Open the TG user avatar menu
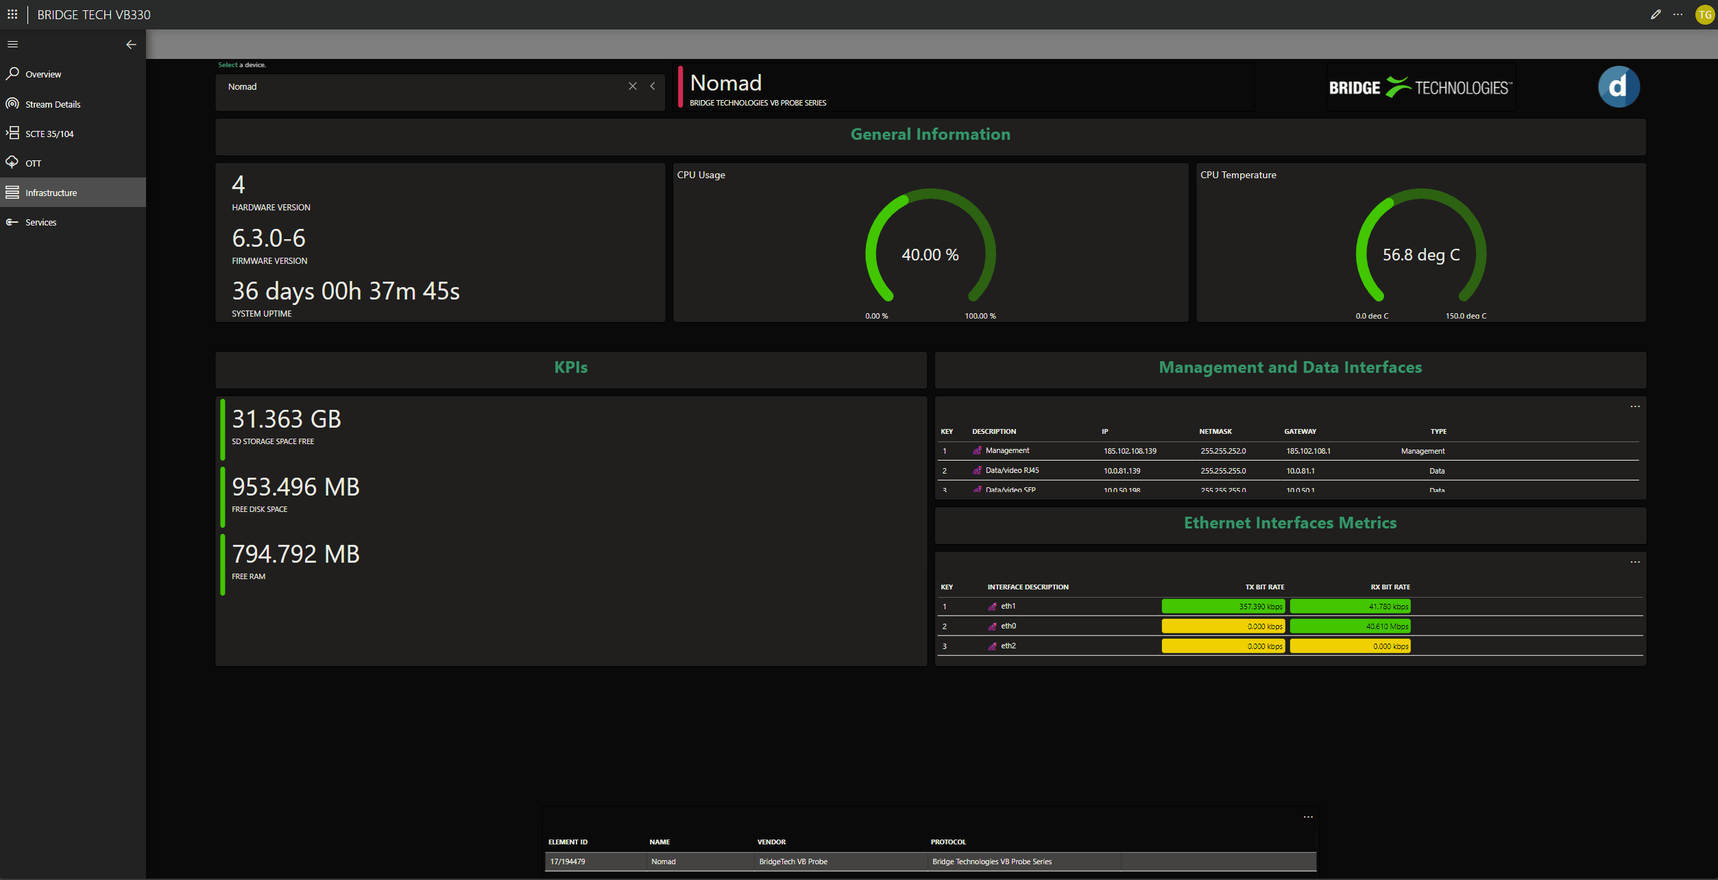The height and width of the screenshot is (880, 1718). [x=1704, y=14]
